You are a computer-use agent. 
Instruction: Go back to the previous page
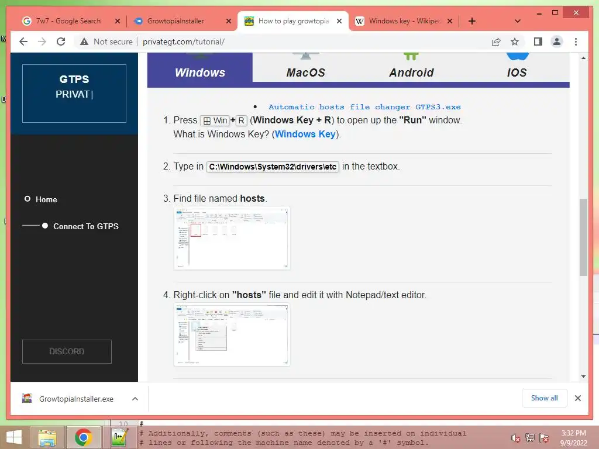(23, 42)
